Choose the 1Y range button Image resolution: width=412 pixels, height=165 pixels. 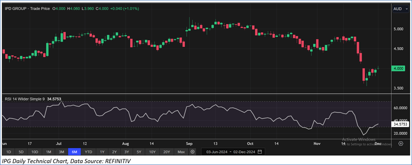click(102, 152)
